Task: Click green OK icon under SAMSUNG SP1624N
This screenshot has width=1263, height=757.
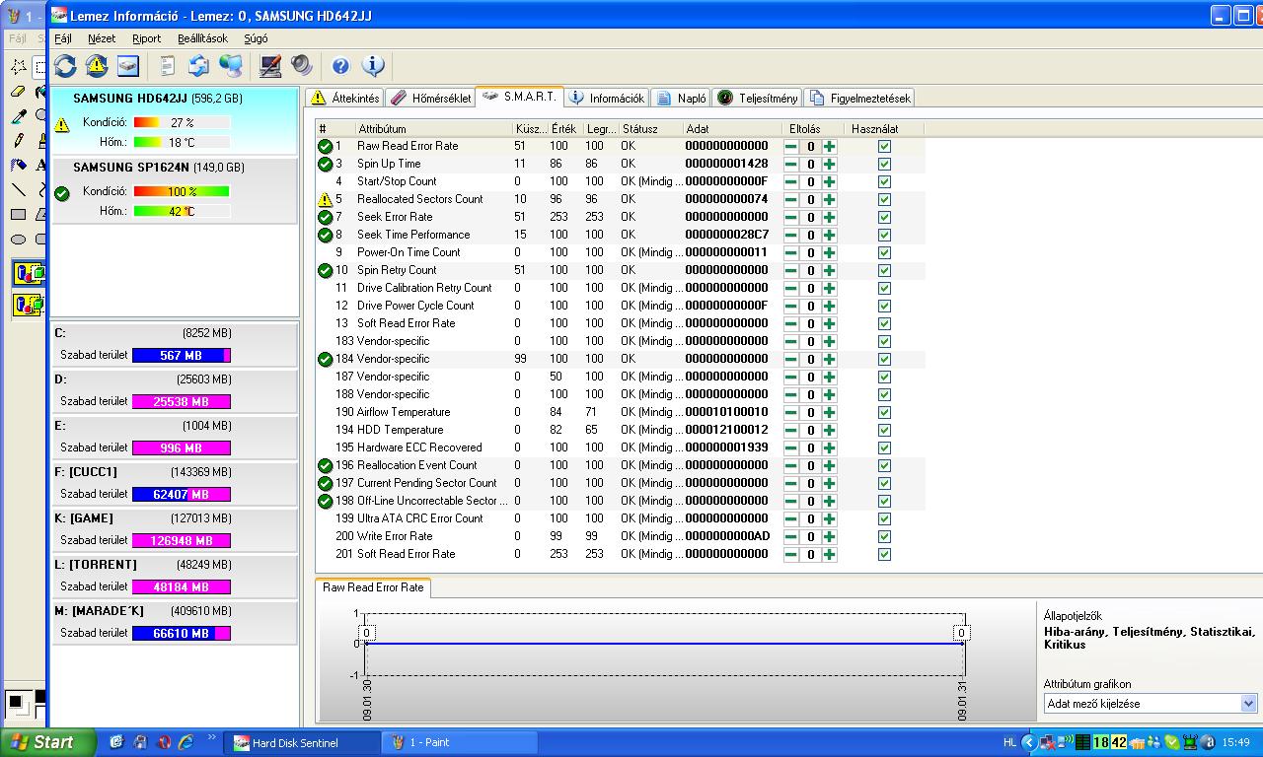Action: 62,193
